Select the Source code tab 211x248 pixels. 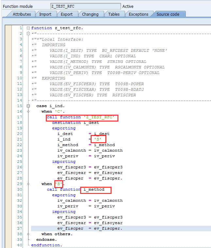[x=168, y=14]
